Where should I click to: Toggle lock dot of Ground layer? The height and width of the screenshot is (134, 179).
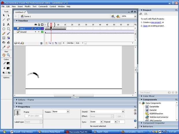pyautogui.click(x=39, y=32)
